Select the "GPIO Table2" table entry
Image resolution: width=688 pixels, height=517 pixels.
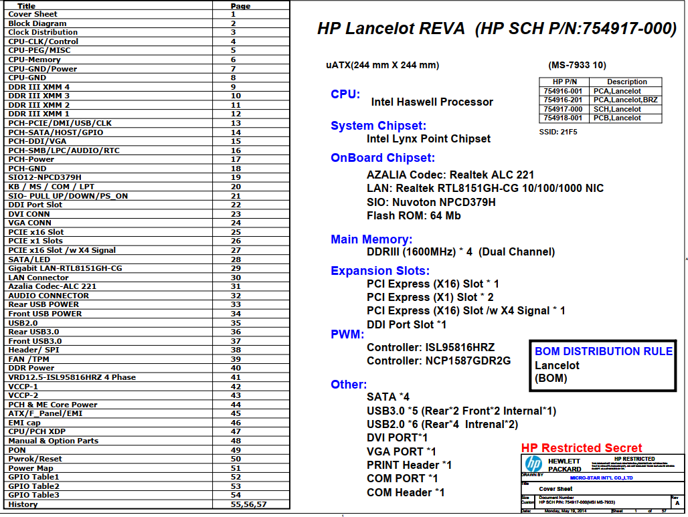pyautogui.click(x=33, y=486)
